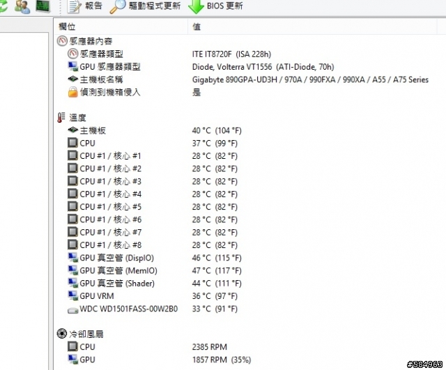
Task: Select the WDC WD1501FASS-00W2B0 label
Action: (128, 309)
